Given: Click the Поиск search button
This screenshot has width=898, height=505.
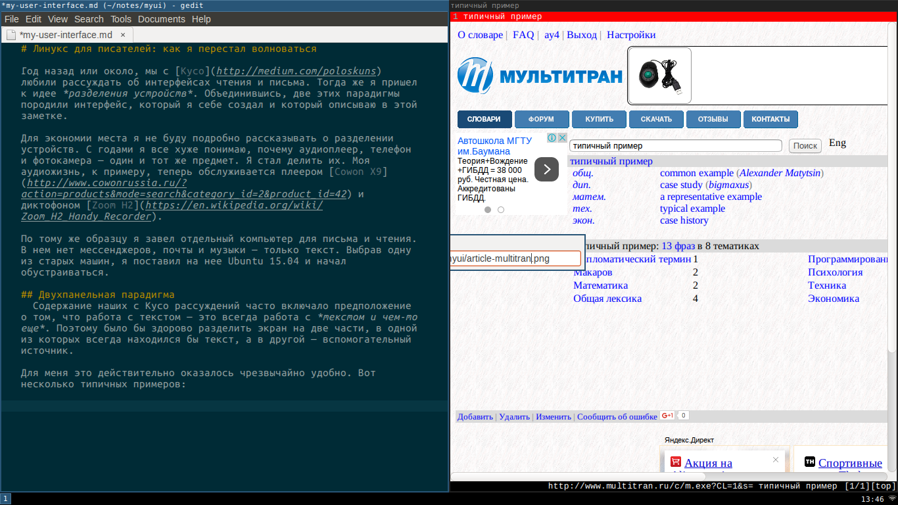Looking at the screenshot, I should click(805, 146).
